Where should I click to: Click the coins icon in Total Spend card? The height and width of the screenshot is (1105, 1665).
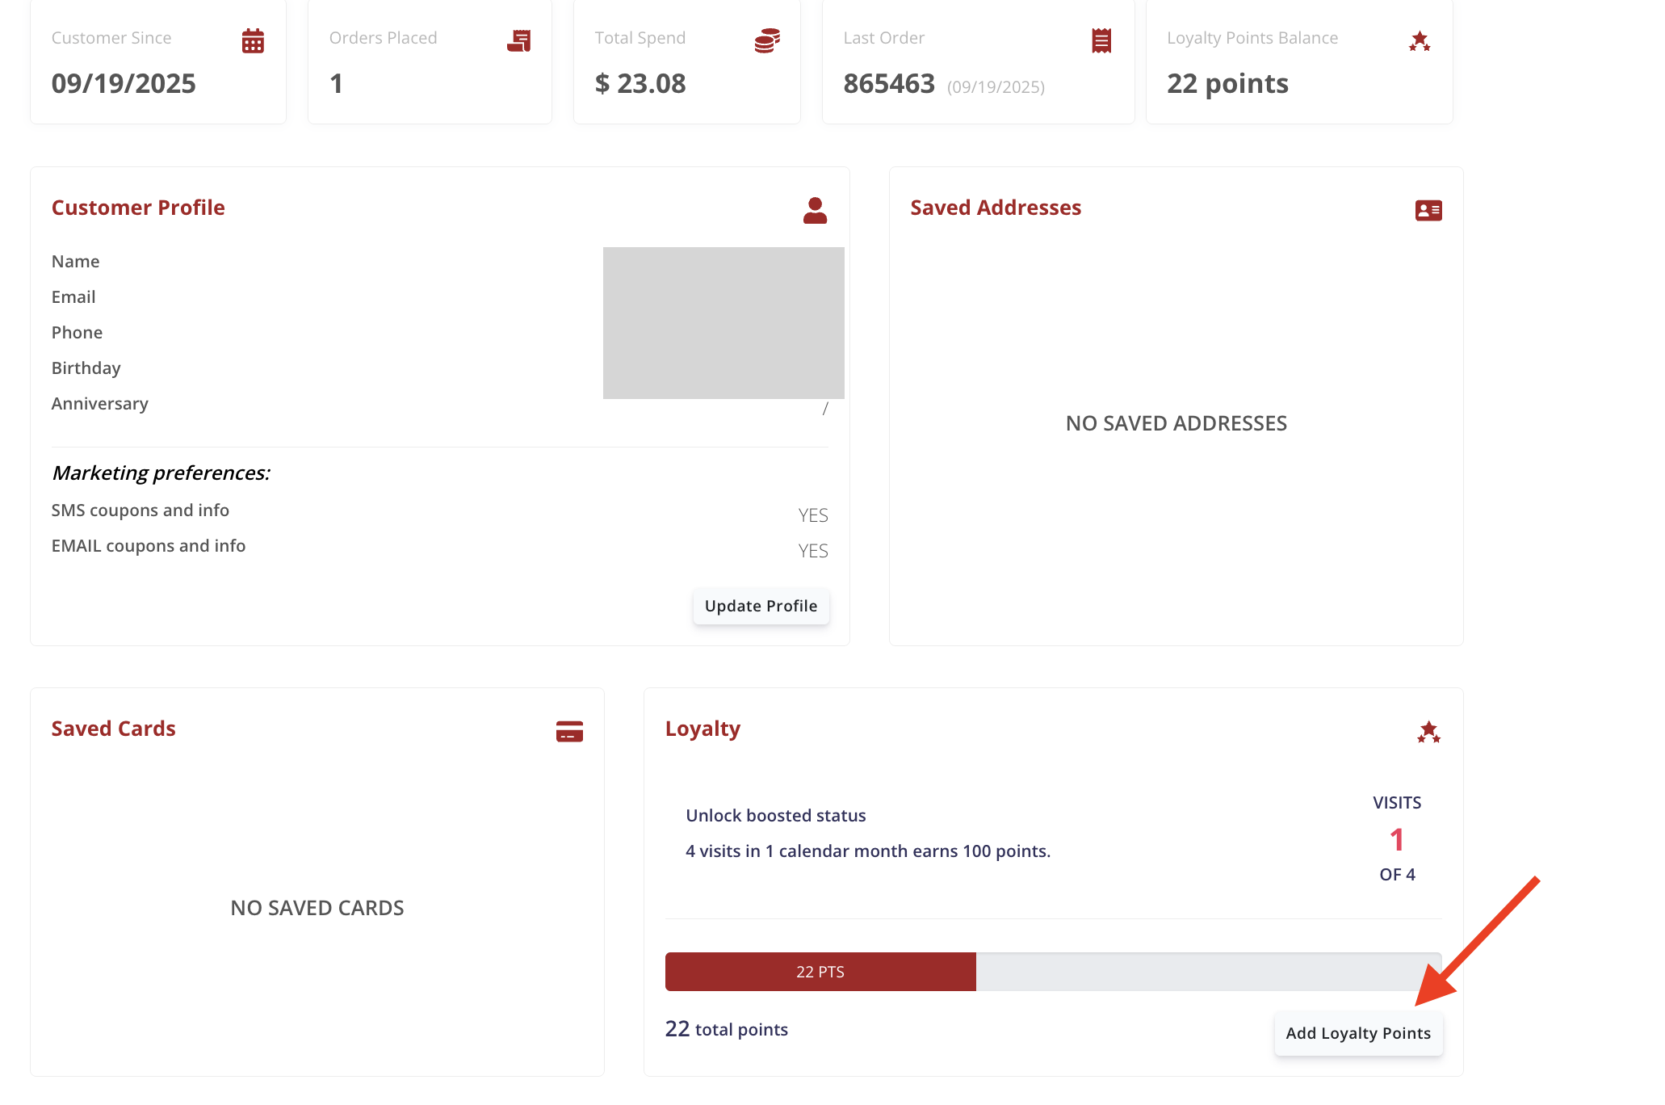[x=767, y=40]
